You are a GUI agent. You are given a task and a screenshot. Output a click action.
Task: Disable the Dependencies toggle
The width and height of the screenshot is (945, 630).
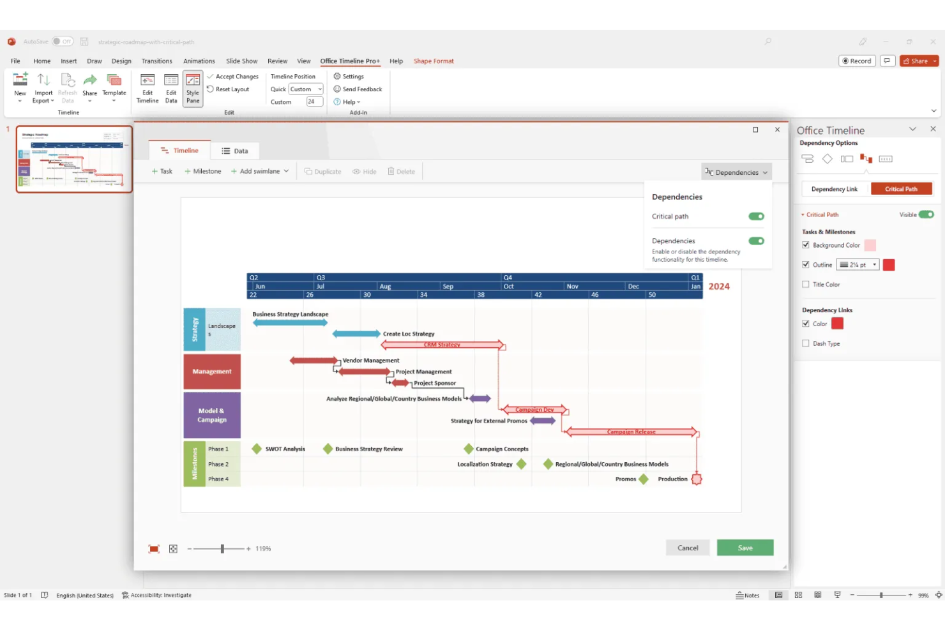coord(755,241)
